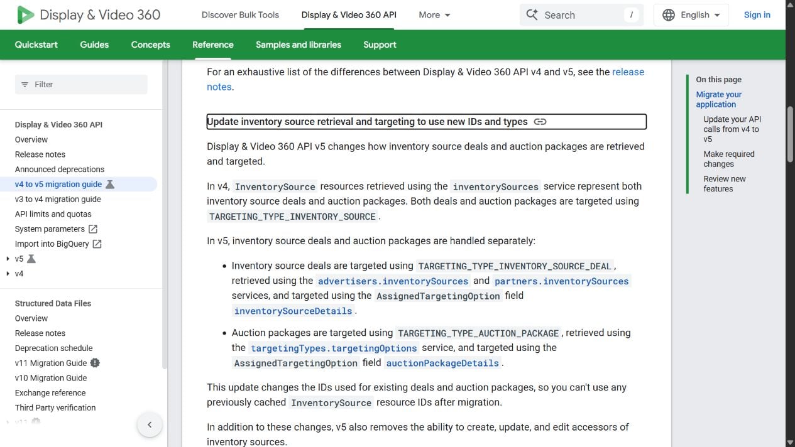Click the search magnifier icon
This screenshot has height=447, width=795.
532,14
